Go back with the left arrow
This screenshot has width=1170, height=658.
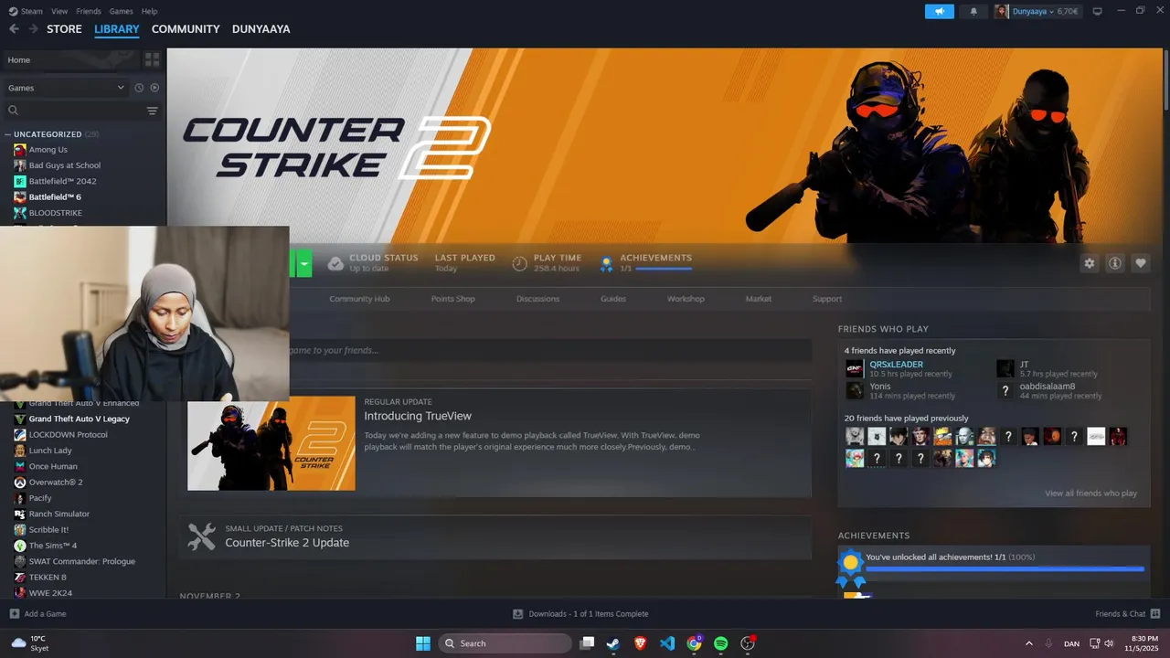point(14,29)
